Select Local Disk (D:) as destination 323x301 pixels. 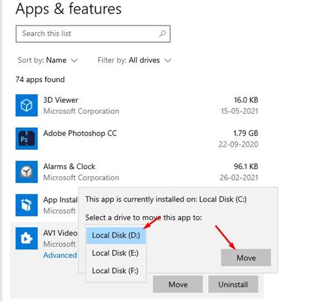pos(116,235)
